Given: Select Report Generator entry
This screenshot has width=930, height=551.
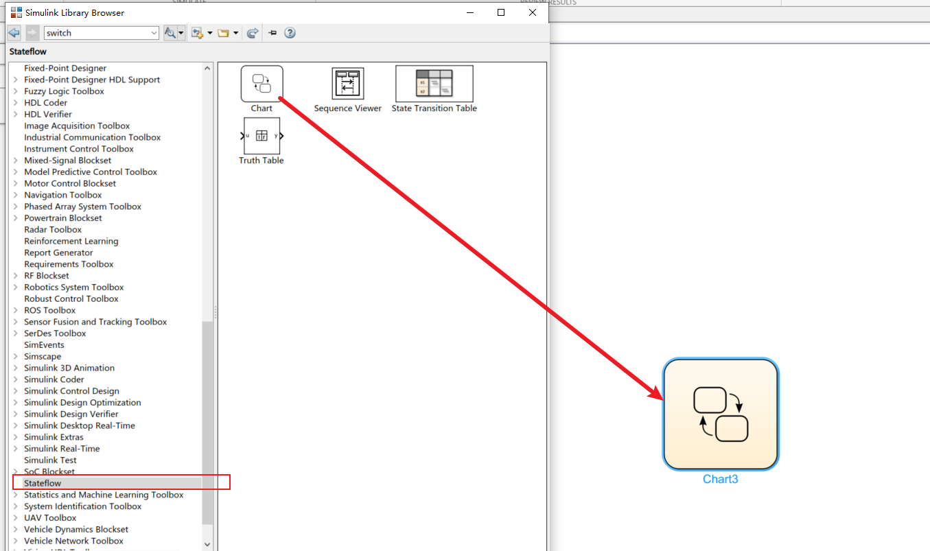Looking at the screenshot, I should 58,253.
